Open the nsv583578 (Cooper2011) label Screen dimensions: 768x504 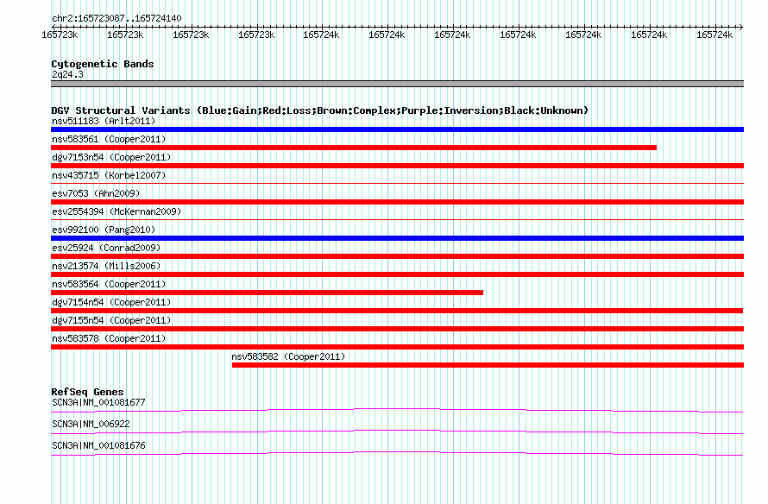point(109,338)
